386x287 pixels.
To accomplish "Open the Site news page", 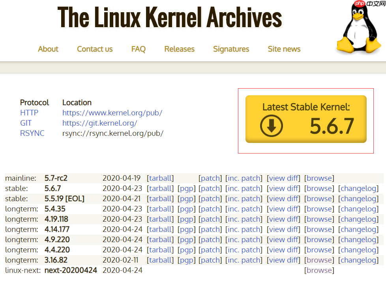I will pyautogui.click(x=284, y=49).
